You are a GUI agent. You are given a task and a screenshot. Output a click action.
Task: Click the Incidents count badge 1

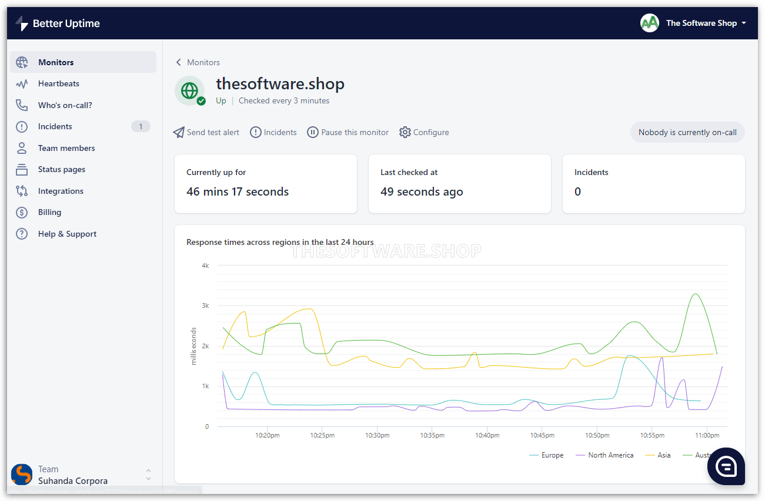141,126
